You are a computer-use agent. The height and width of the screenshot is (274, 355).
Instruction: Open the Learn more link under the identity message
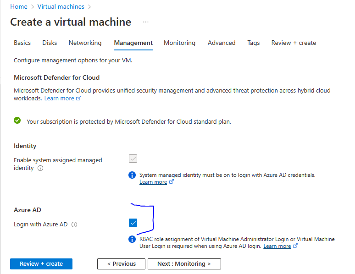(153, 182)
